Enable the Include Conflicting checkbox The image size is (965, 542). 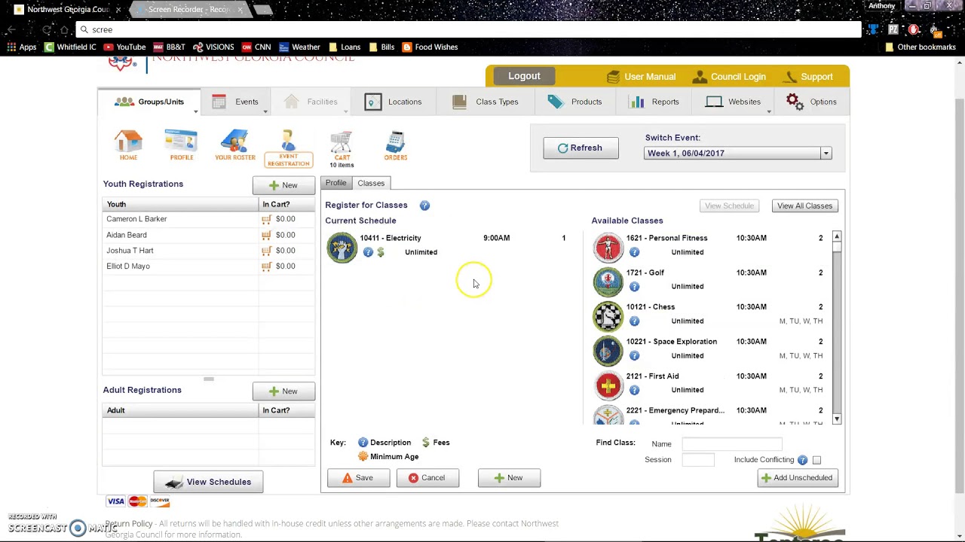816,460
